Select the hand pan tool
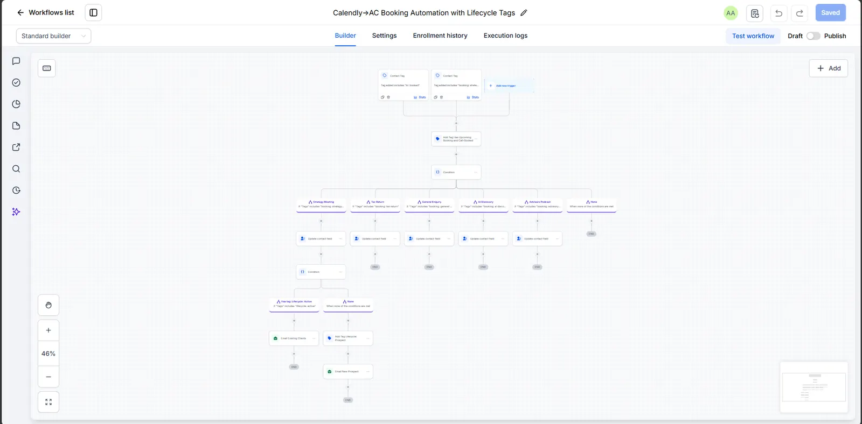Image resolution: width=862 pixels, height=424 pixels. [x=48, y=305]
